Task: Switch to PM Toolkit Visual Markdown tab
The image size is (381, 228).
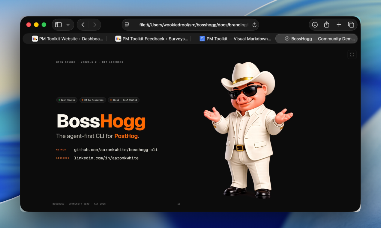Action: pos(235,39)
